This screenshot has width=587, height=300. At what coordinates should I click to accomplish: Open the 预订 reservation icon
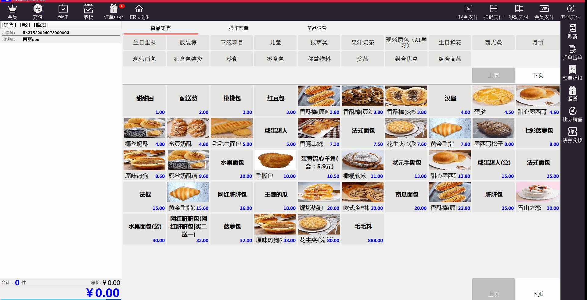pyautogui.click(x=63, y=12)
